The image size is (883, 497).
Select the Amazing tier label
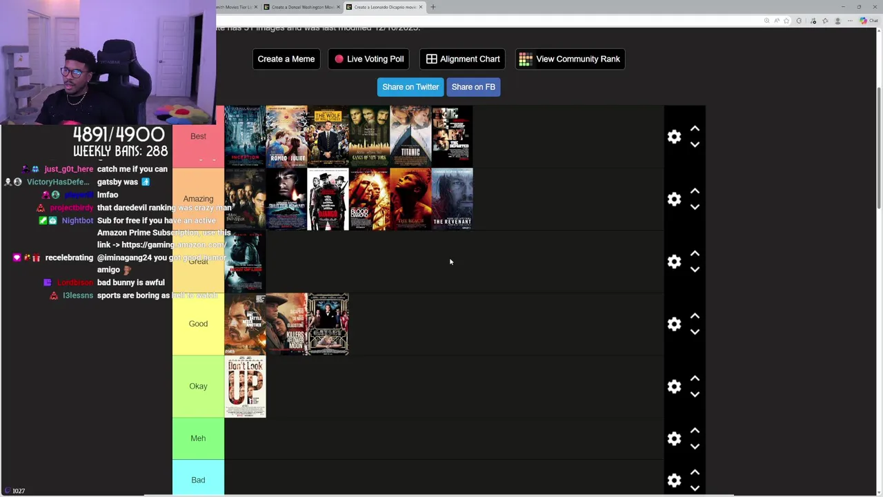point(198,199)
